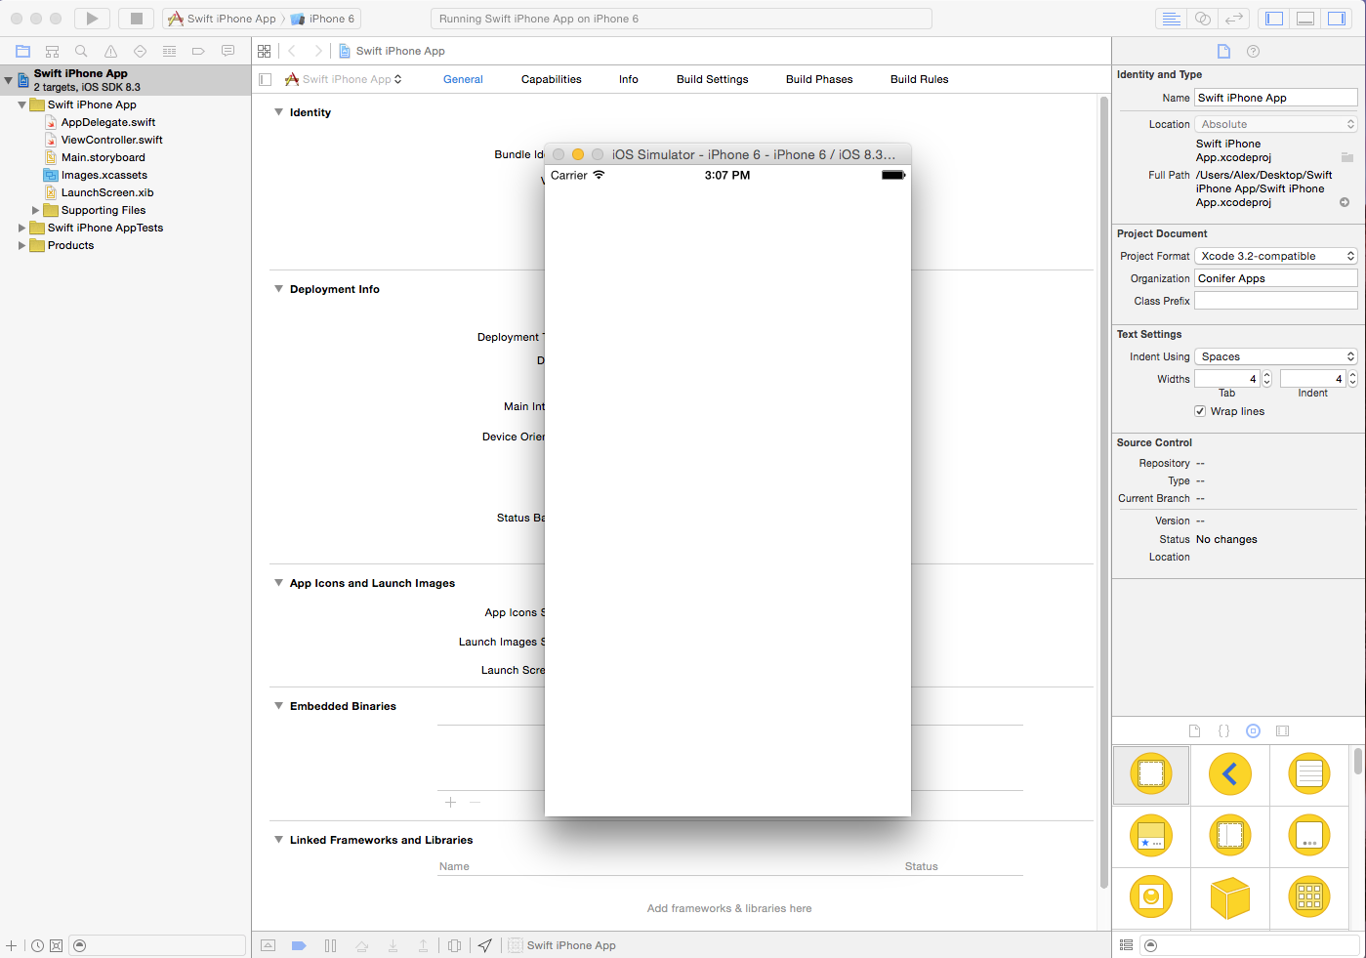Edit the Organization field Conifer Apps
The image size is (1366, 958).
[1275, 277]
